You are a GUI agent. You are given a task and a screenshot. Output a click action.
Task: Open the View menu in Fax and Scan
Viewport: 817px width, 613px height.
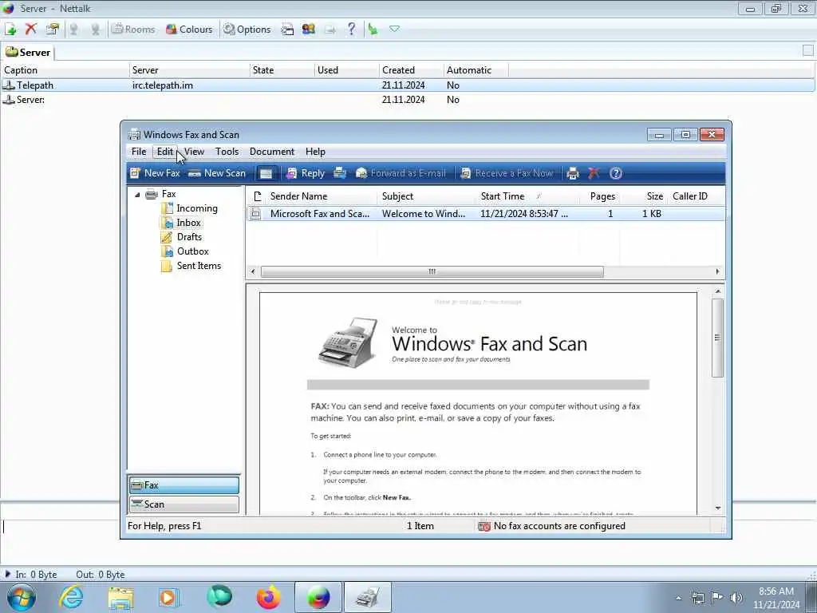tap(194, 152)
